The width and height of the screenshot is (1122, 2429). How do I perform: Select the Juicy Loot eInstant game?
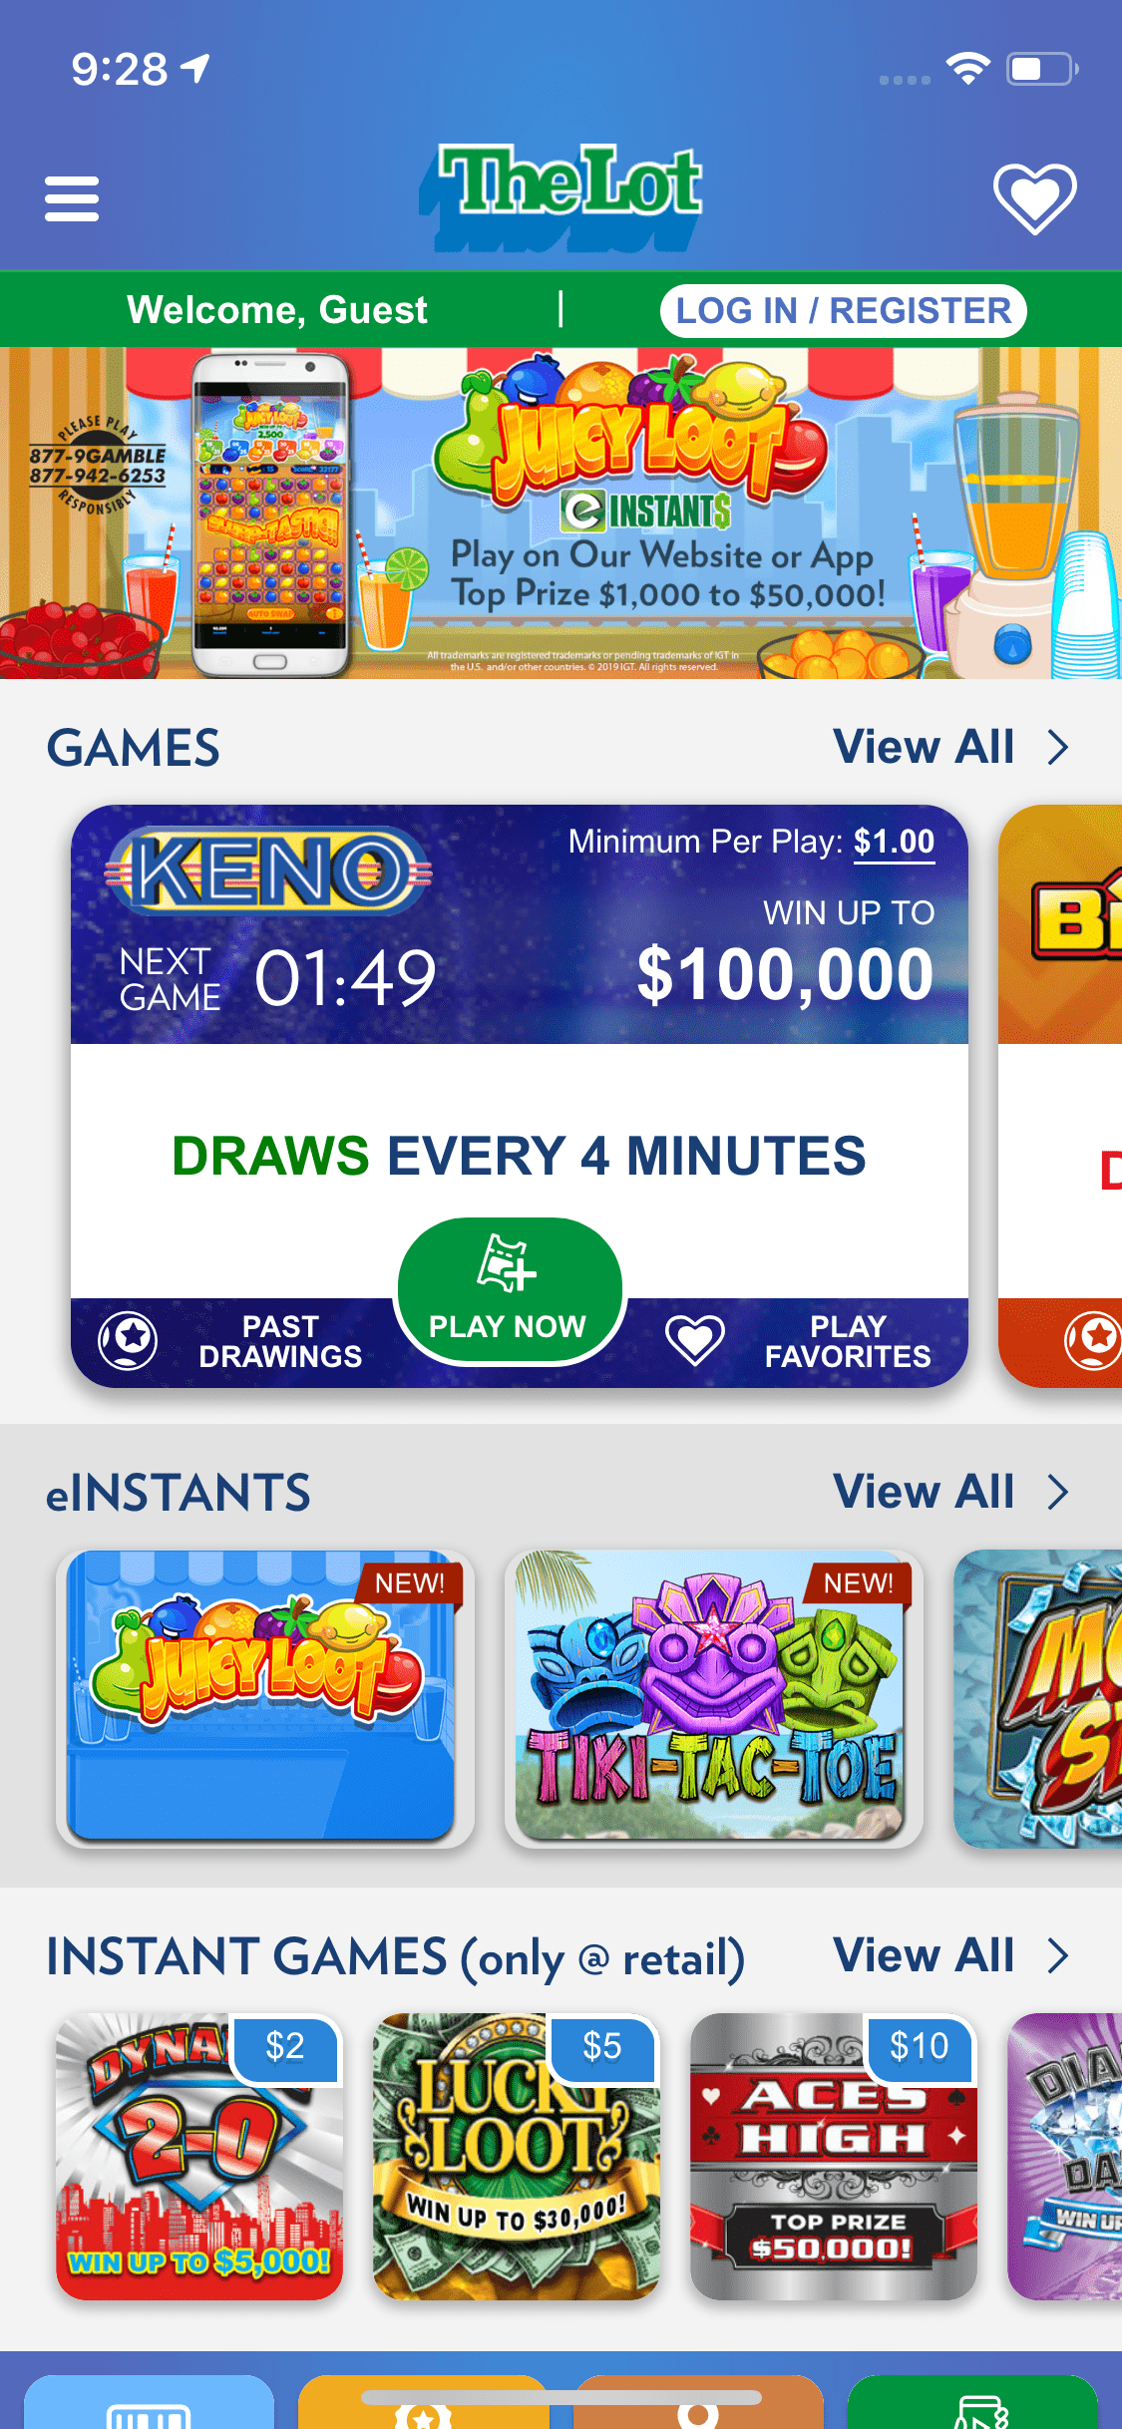pyautogui.click(x=264, y=1697)
